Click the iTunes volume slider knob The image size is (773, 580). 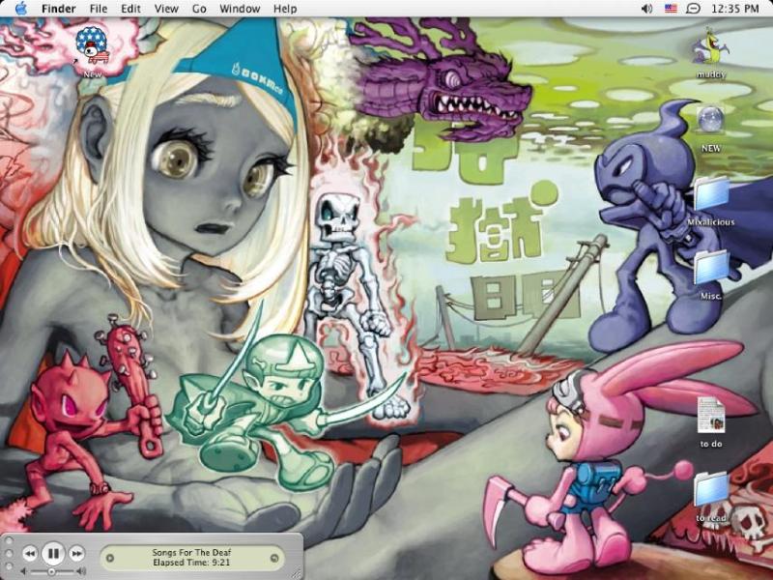[51, 571]
